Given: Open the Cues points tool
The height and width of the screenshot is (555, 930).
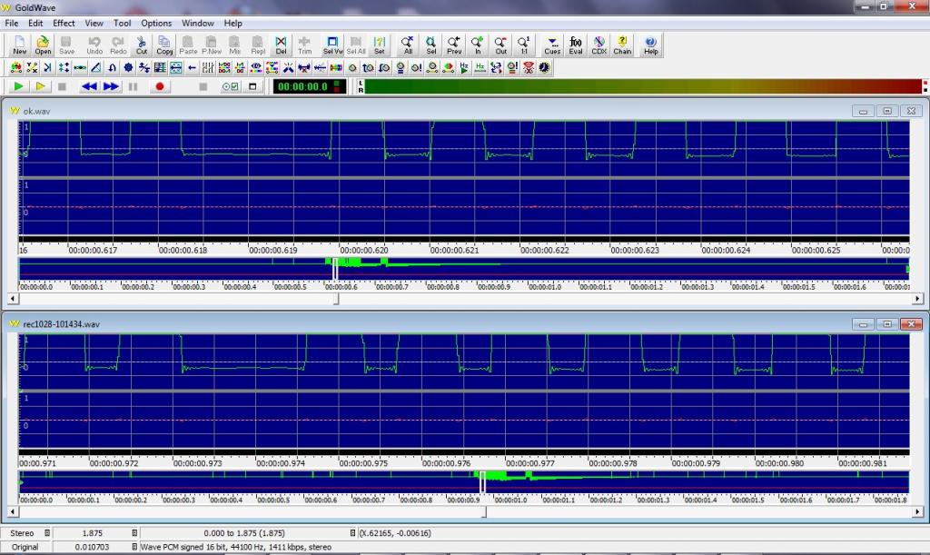Looking at the screenshot, I should click(552, 45).
